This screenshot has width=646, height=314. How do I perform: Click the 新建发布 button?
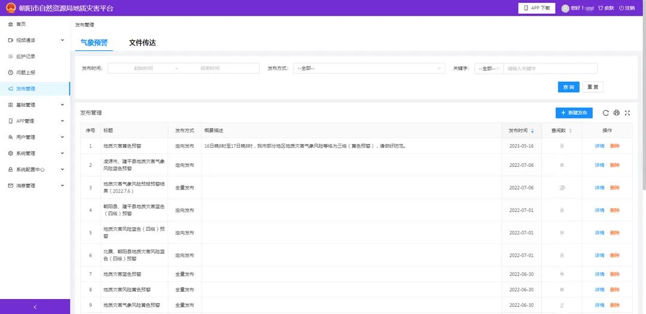574,113
